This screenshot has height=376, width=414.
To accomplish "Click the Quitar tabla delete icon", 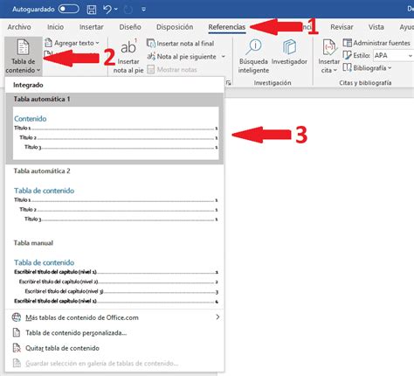I will [x=17, y=348].
